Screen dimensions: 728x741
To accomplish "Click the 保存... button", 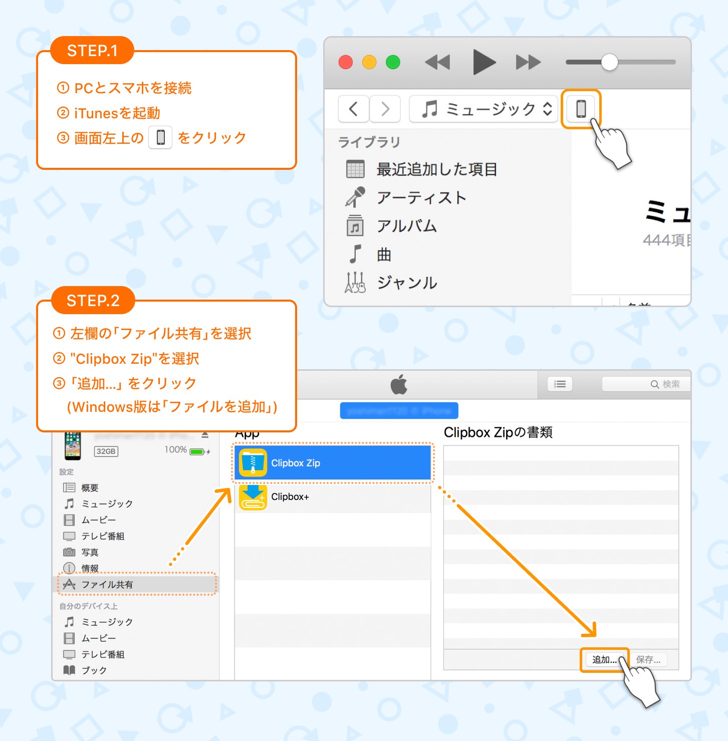I will coord(648,660).
